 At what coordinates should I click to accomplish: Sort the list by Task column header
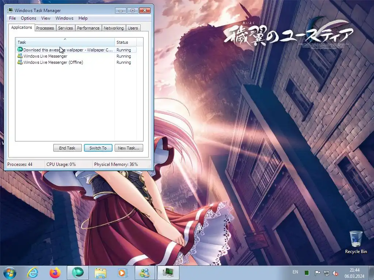click(x=65, y=42)
